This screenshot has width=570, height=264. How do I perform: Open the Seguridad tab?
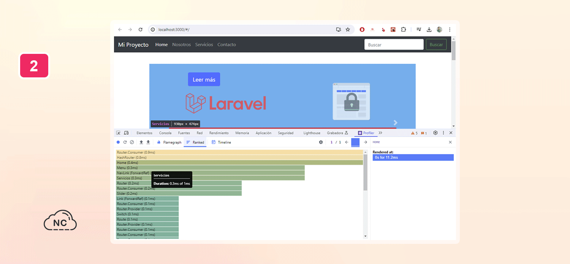(286, 133)
